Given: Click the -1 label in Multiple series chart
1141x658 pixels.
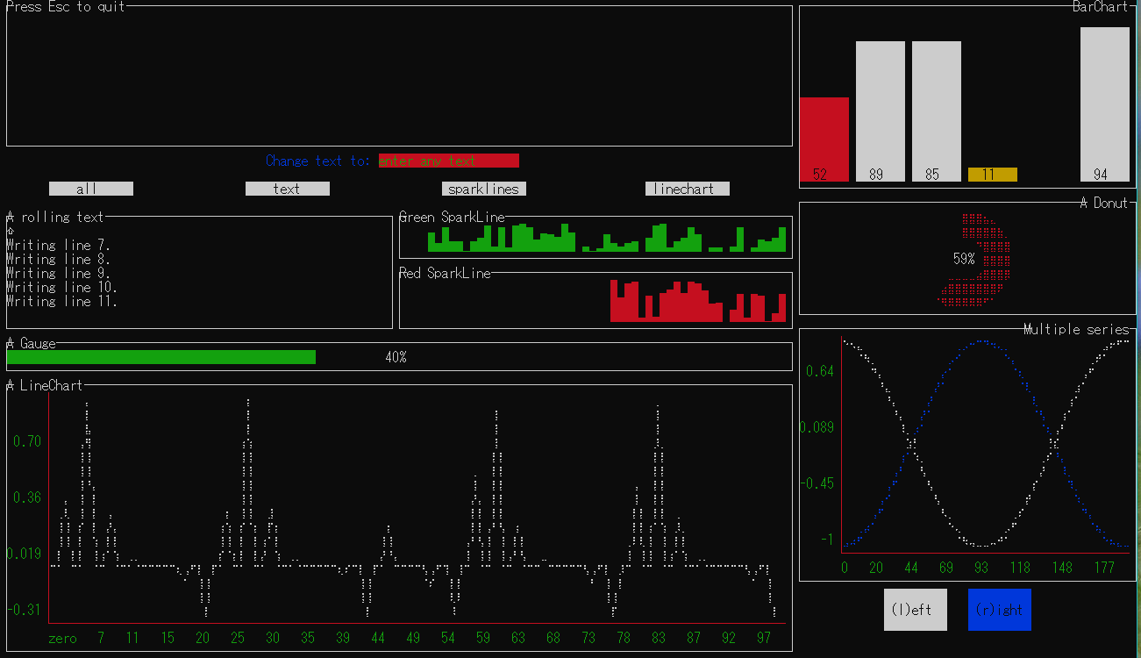Looking at the screenshot, I should 827,540.
